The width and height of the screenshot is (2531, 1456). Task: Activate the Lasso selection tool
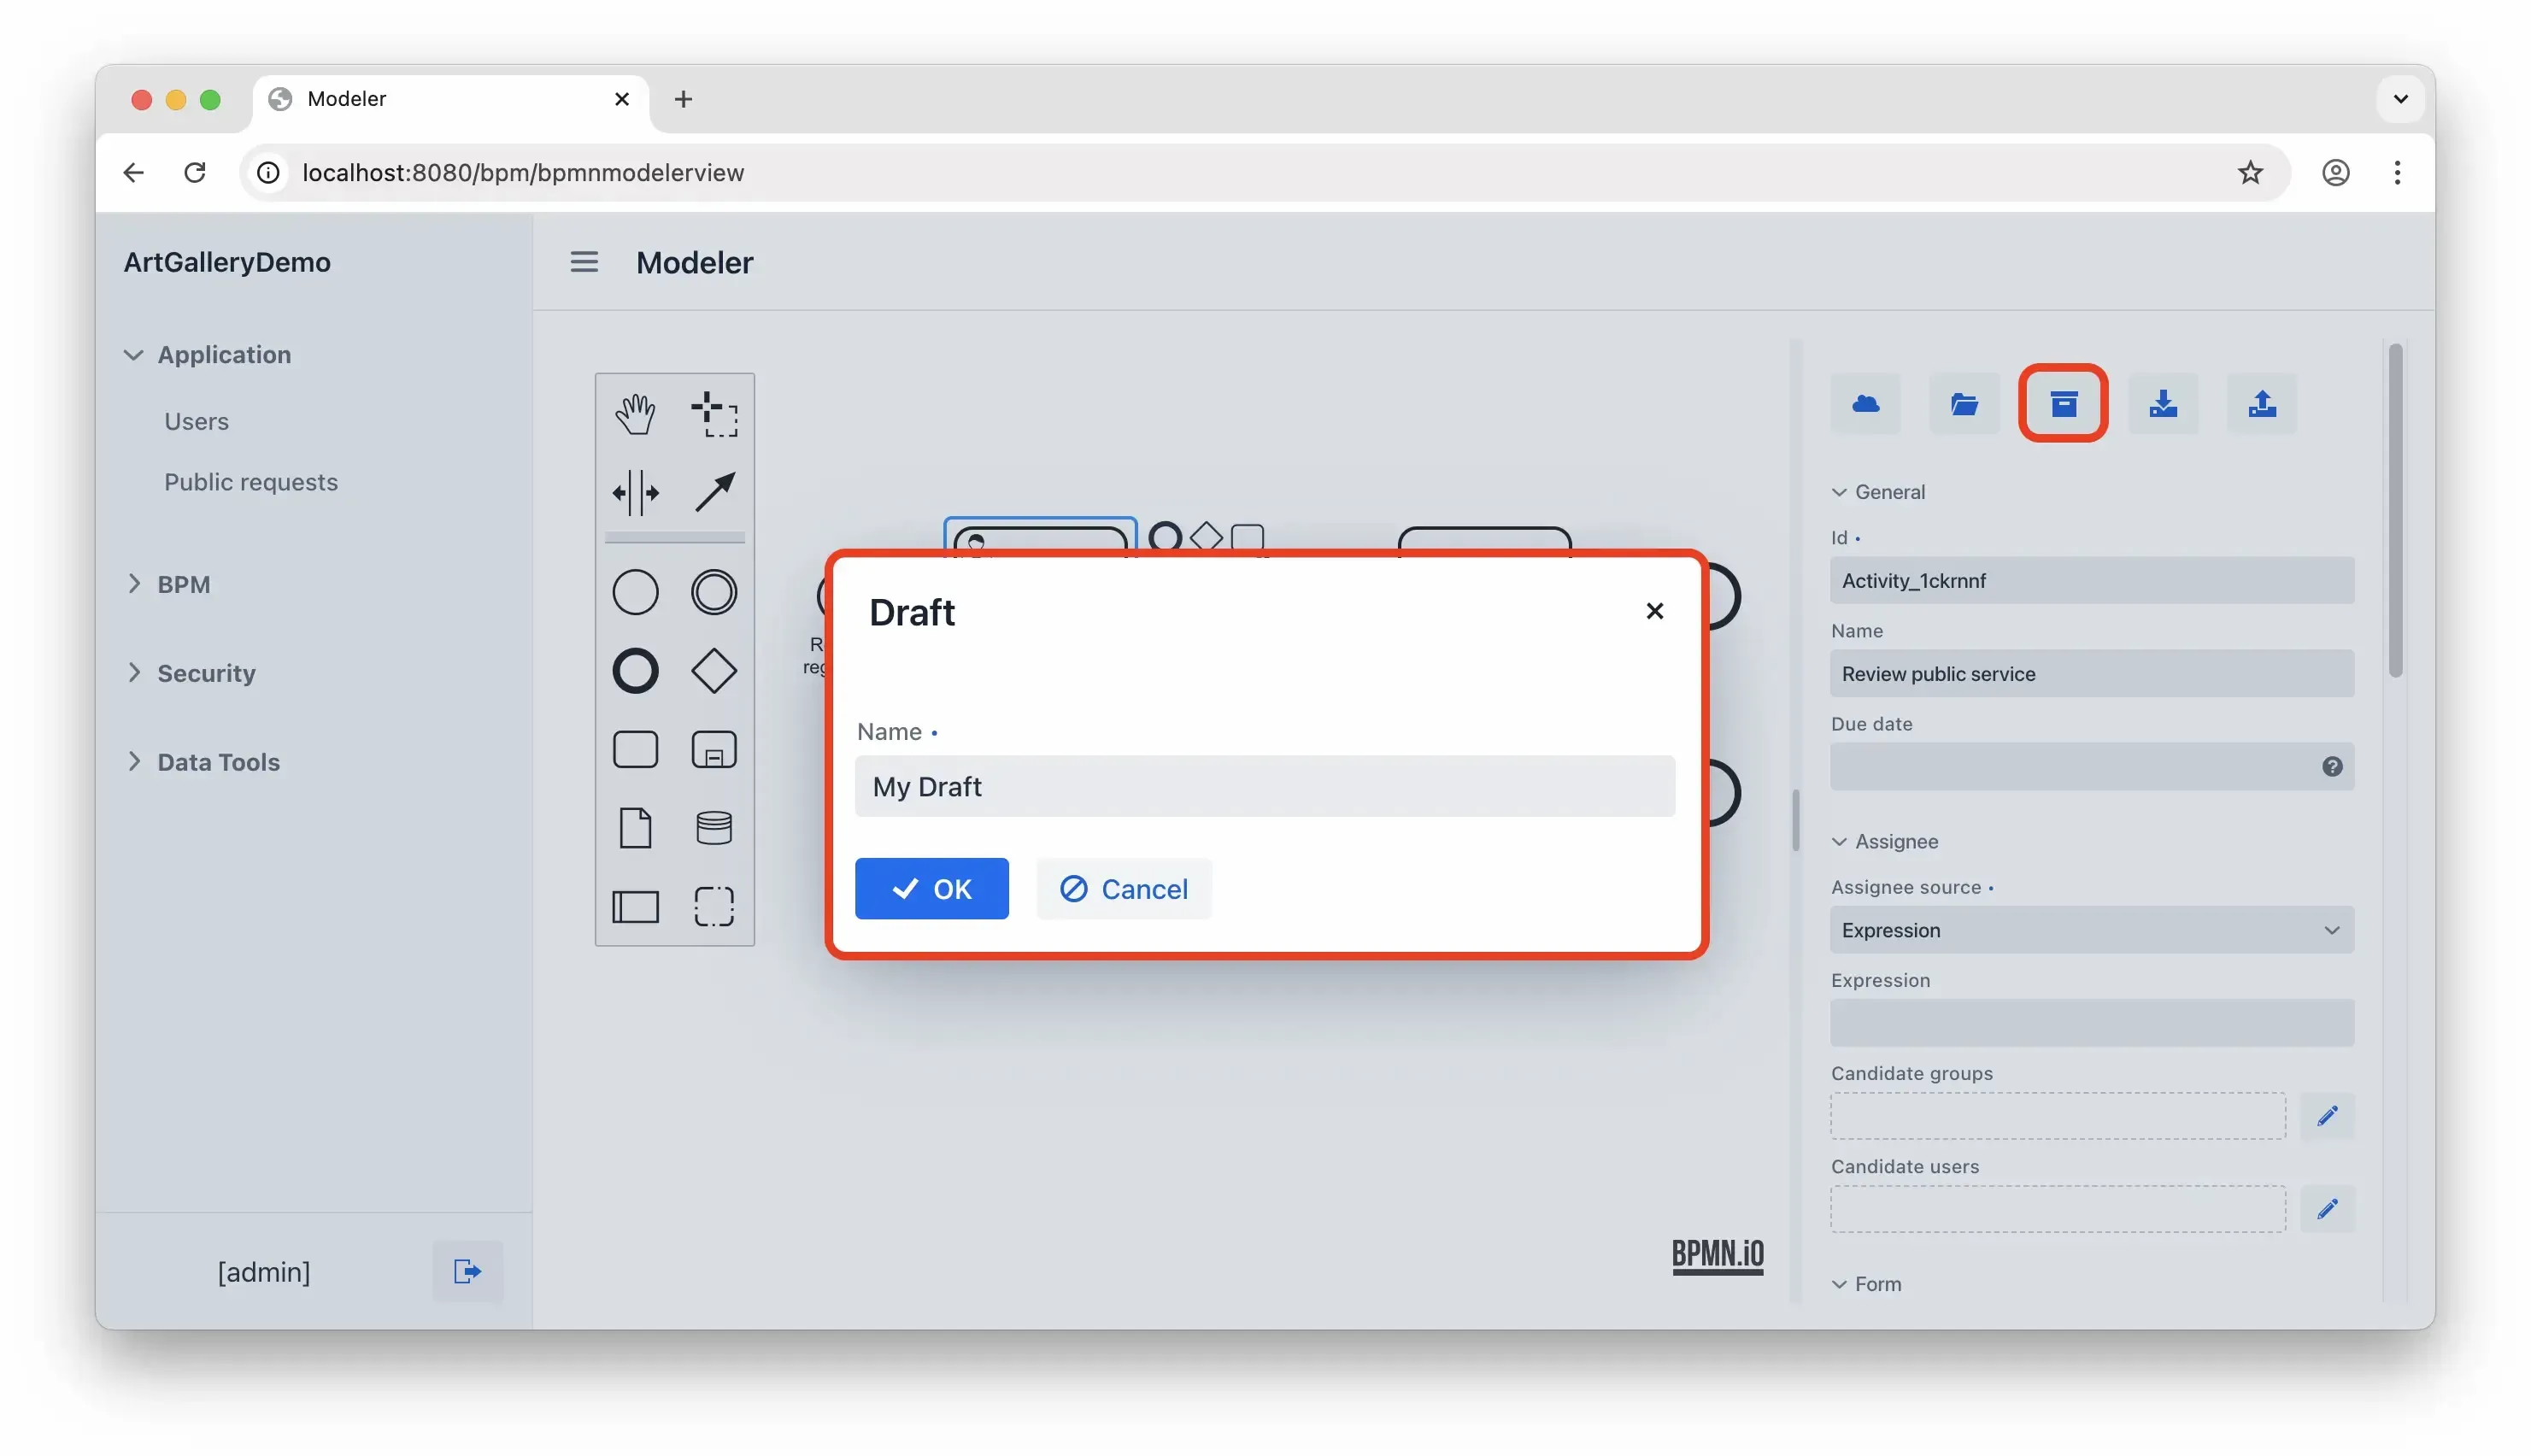pyautogui.click(x=714, y=413)
